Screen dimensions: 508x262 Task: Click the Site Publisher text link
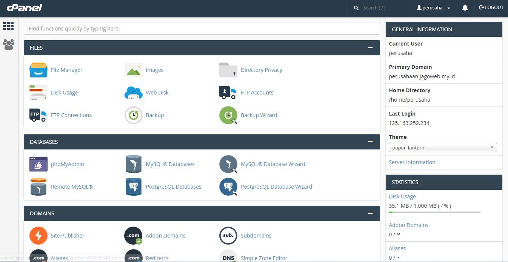[x=68, y=236]
